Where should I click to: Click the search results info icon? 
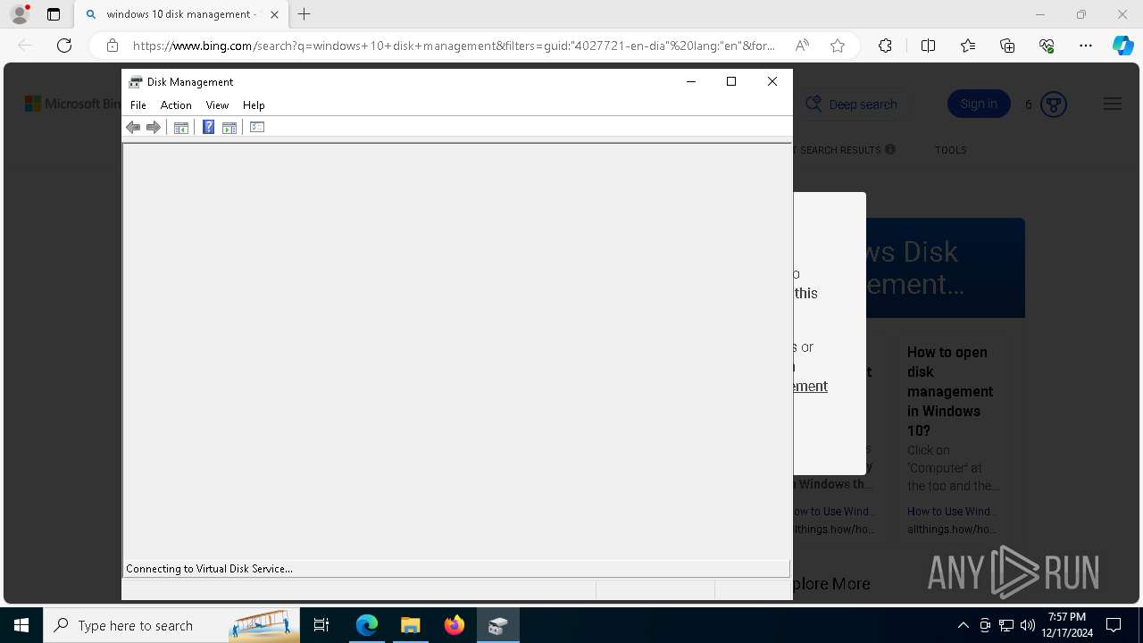coord(890,150)
